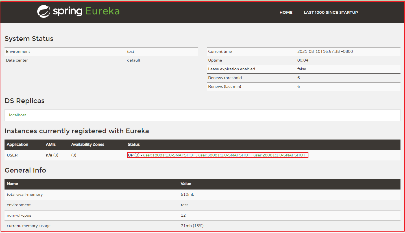405x233 pixels.
Task: Click the total-avail-memory row name
Action: coord(25,195)
